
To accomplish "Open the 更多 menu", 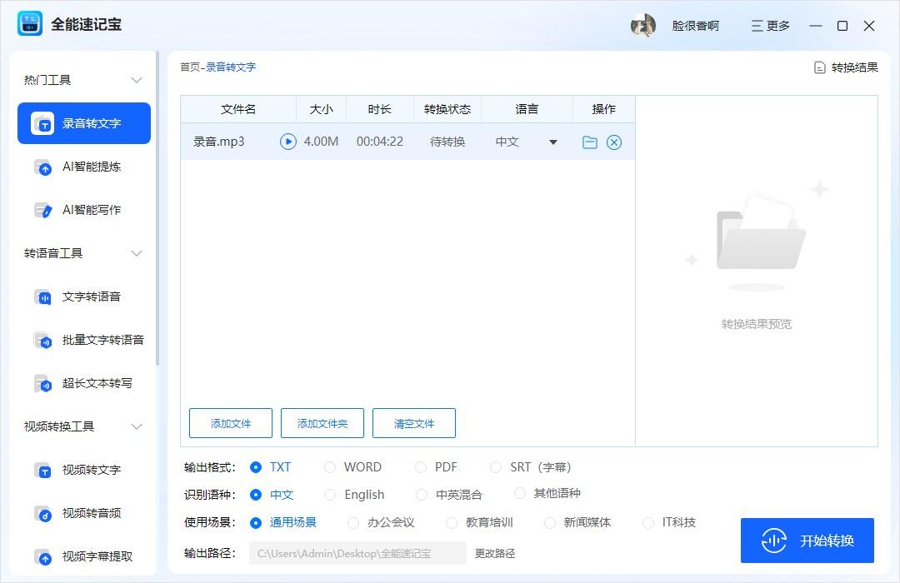I will [x=771, y=25].
